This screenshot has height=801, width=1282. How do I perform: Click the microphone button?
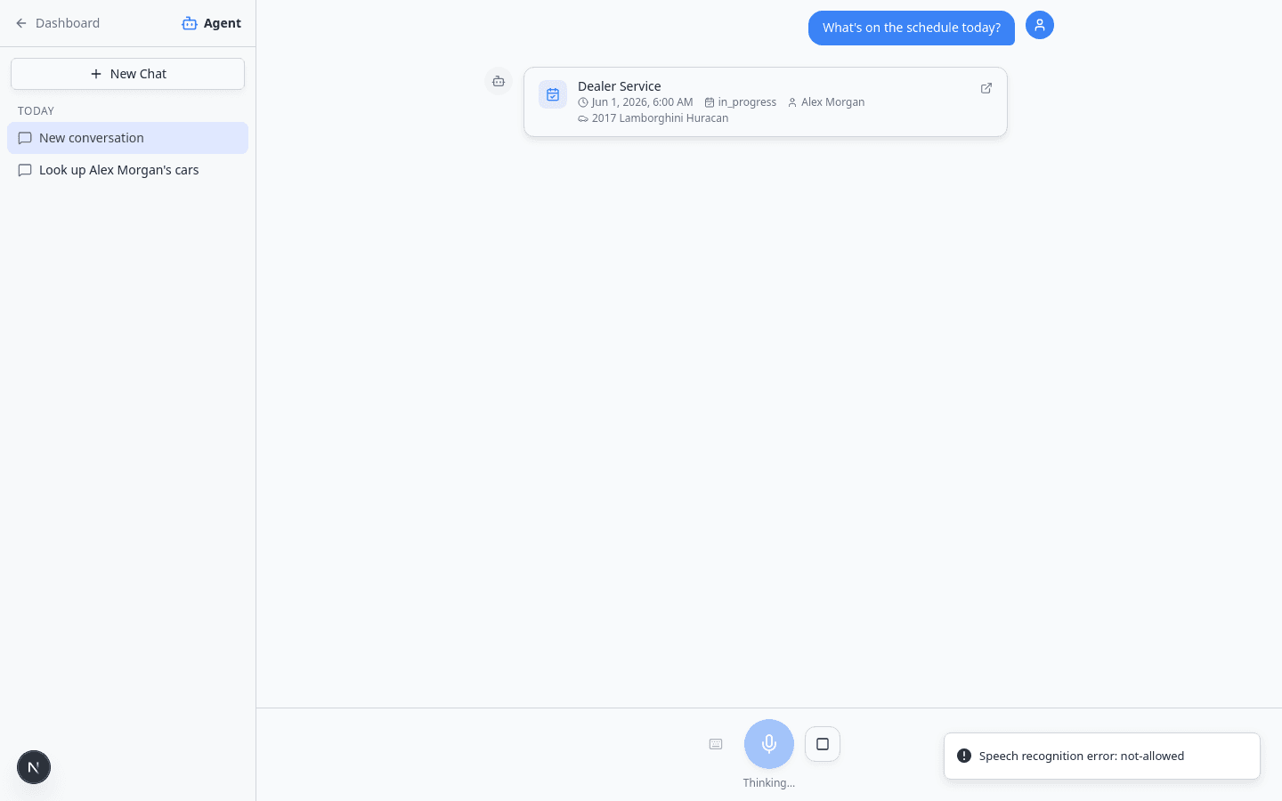click(769, 744)
